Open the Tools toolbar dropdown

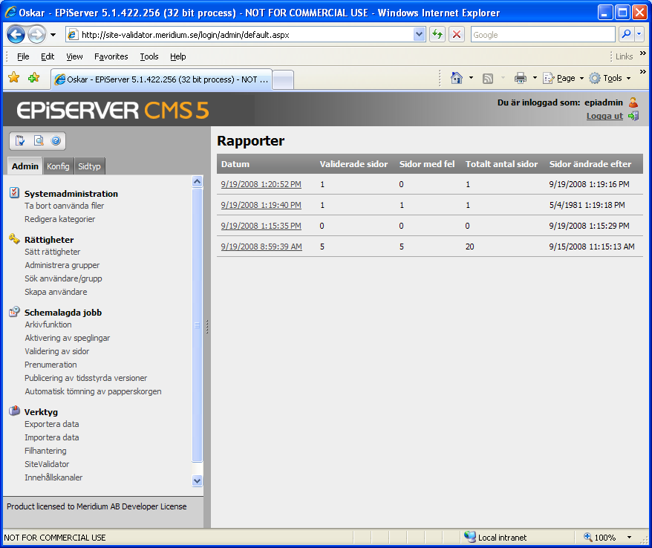pyautogui.click(x=610, y=78)
